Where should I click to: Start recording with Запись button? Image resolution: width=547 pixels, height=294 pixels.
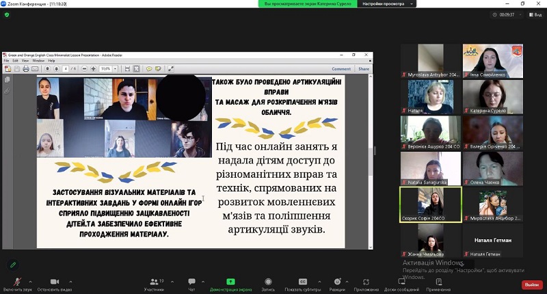pos(267,282)
